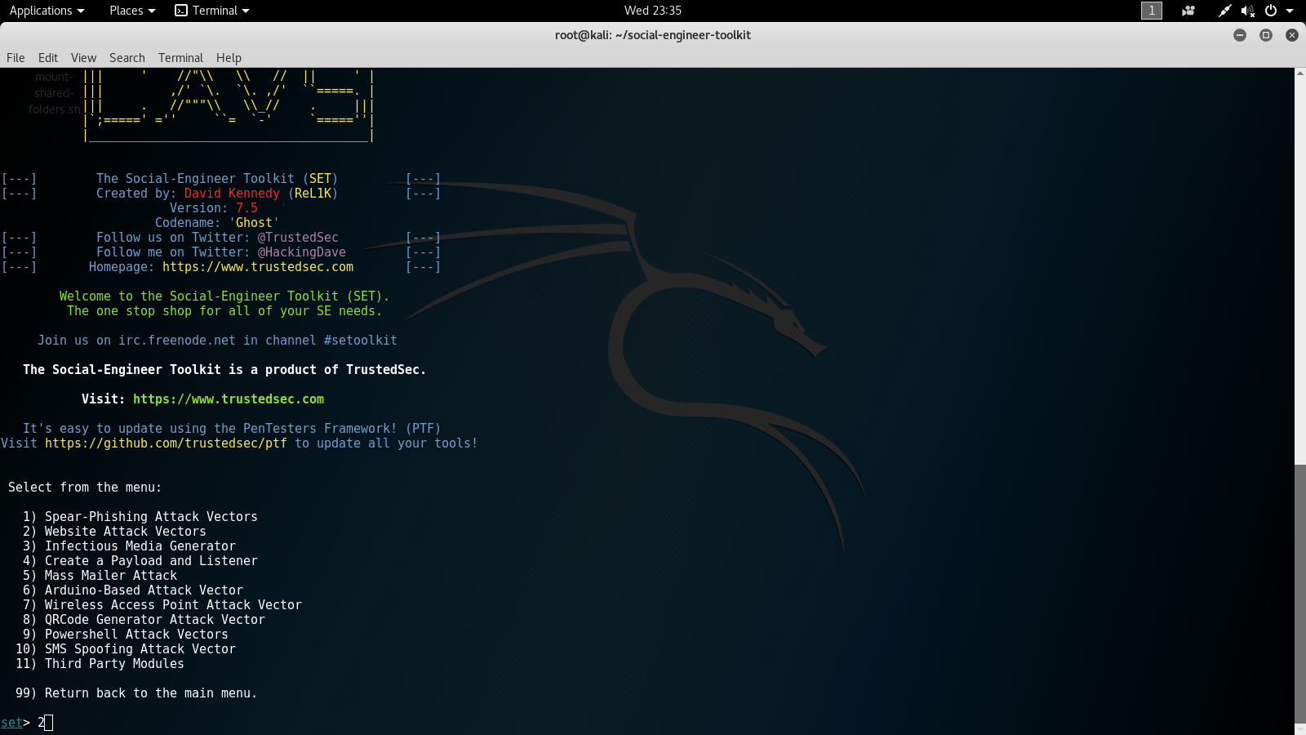Open the Terminal app menu in top bar
Viewport: 1306px width, 735px height.
pyautogui.click(x=212, y=11)
